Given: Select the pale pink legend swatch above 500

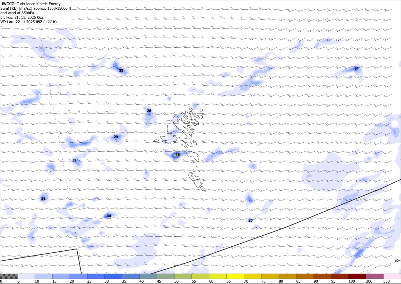Looking at the screenshot, I should point(392,276).
